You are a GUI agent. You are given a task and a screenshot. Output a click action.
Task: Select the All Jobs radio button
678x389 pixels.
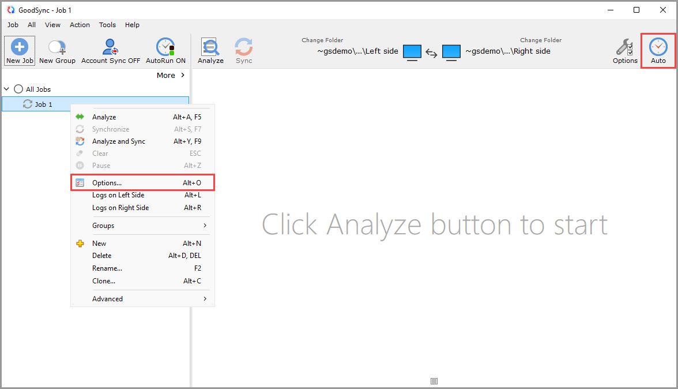click(18, 89)
